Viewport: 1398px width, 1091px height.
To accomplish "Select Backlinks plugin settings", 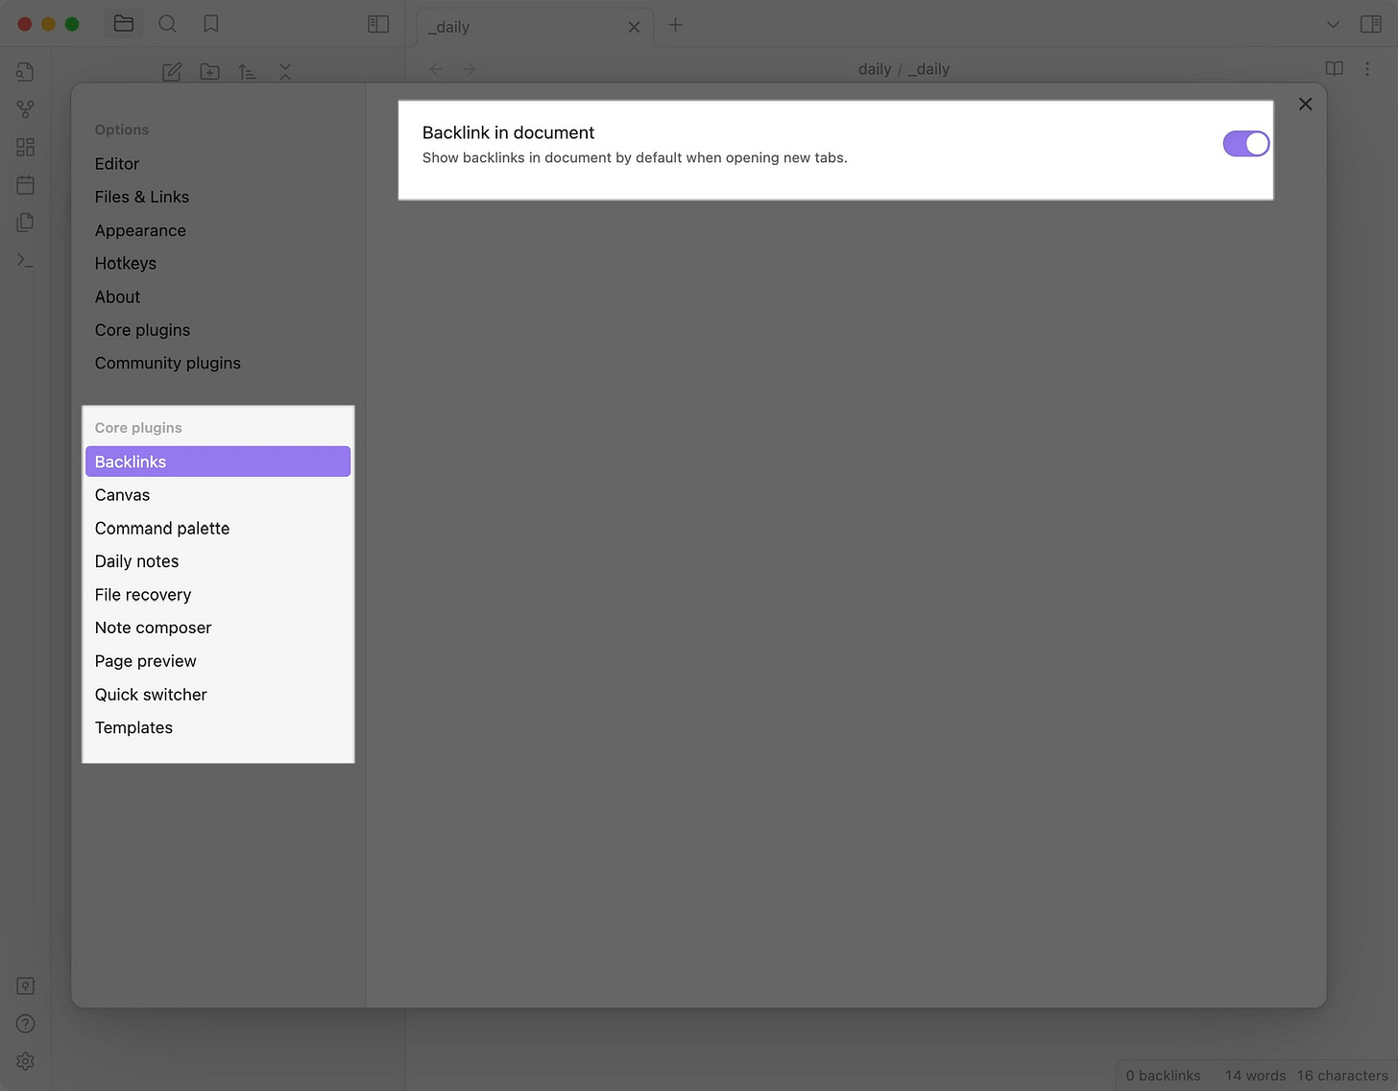I will coord(218,462).
